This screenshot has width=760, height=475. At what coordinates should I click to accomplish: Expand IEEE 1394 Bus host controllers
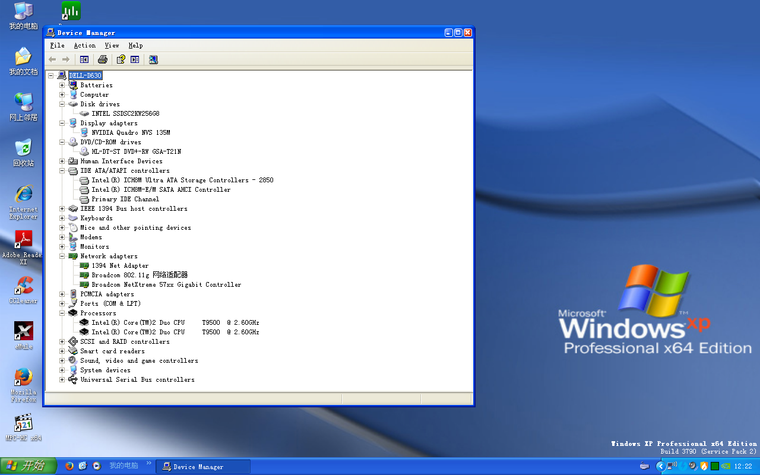62,208
